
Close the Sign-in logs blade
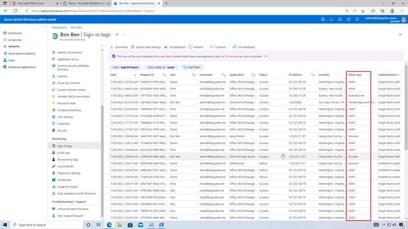400,34
